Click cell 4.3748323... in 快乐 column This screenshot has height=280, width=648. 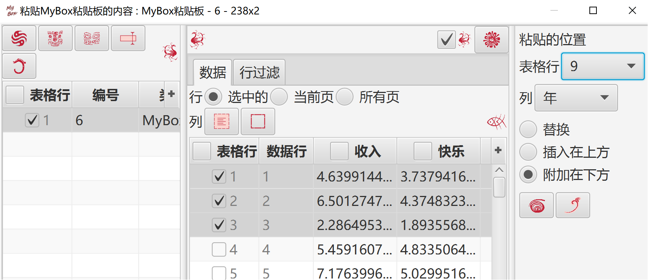coord(438,201)
